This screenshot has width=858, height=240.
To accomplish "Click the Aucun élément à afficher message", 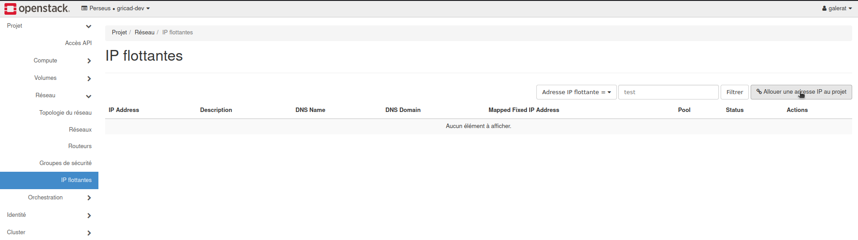I will tap(479, 126).
